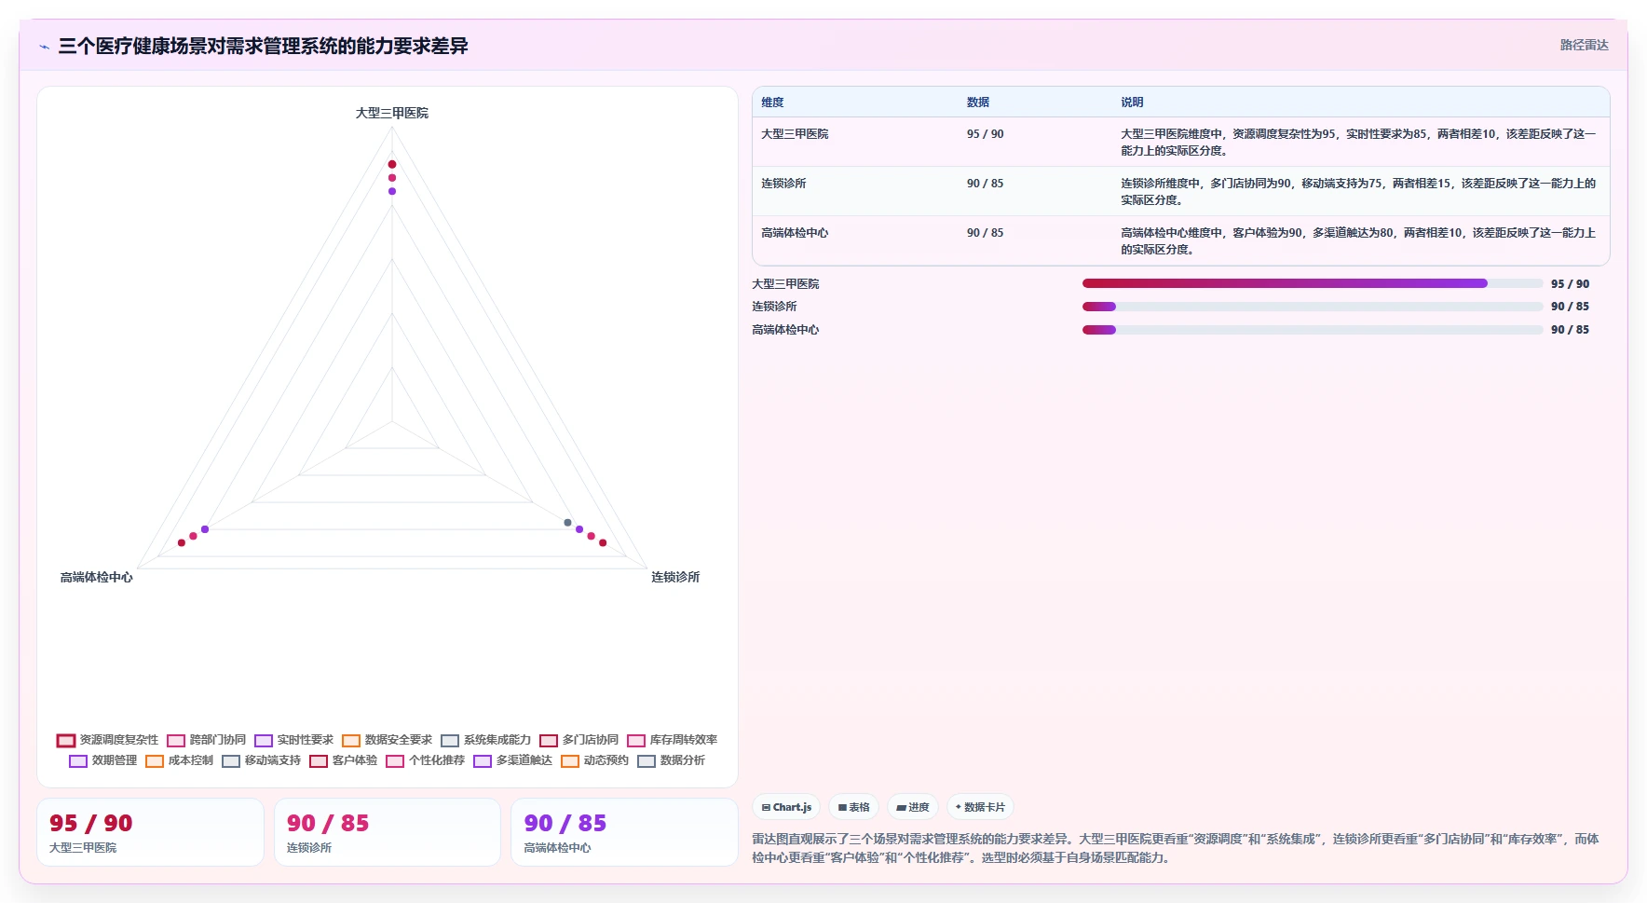Click the 高端体检中心 radar axis label
Screen dimensions: 1647x903
click(97, 578)
